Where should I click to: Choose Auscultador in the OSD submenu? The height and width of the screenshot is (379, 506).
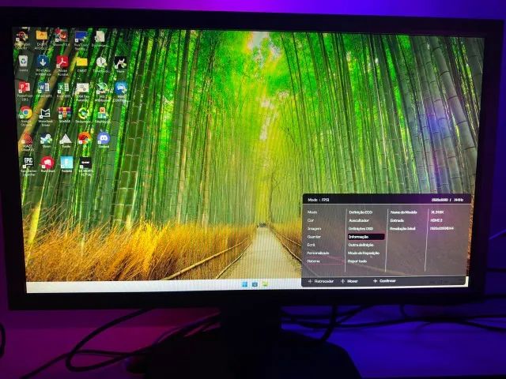point(359,220)
